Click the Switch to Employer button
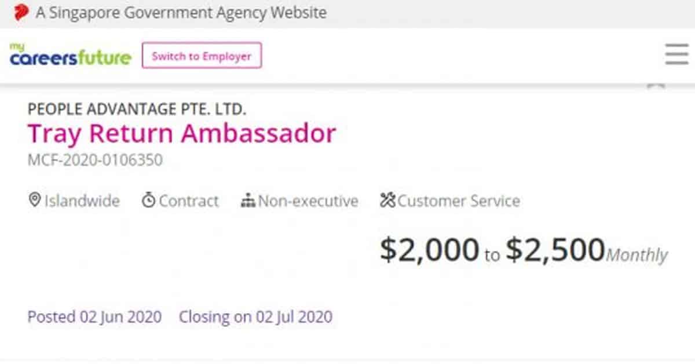The image size is (695, 364). 202,56
